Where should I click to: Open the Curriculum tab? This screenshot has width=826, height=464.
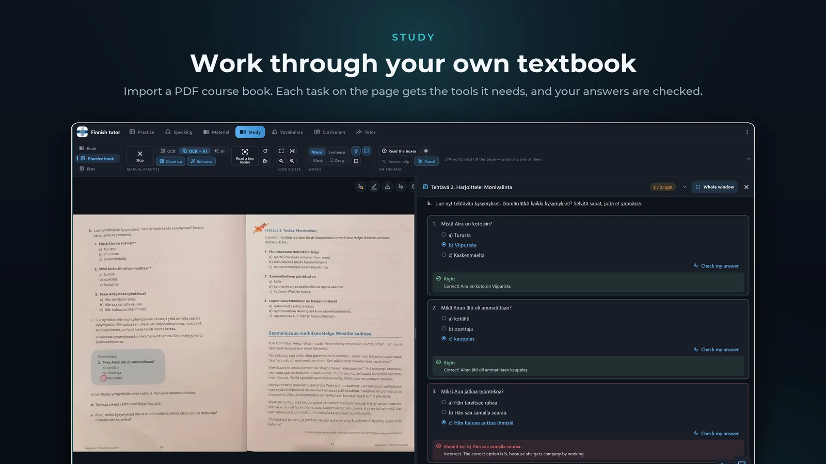point(329,132)
